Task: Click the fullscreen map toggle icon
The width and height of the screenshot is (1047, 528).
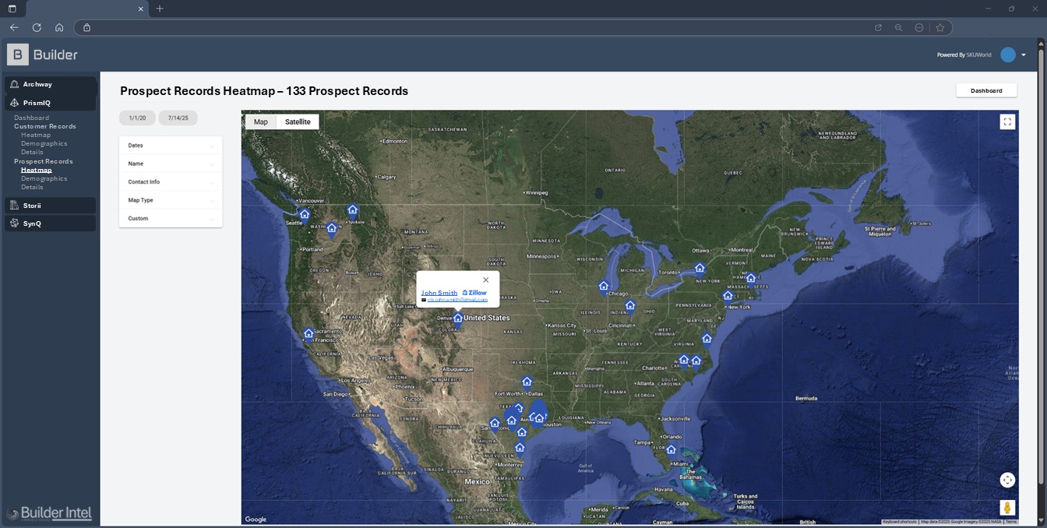Action: pyautogui.click(x=1007, y=121)
